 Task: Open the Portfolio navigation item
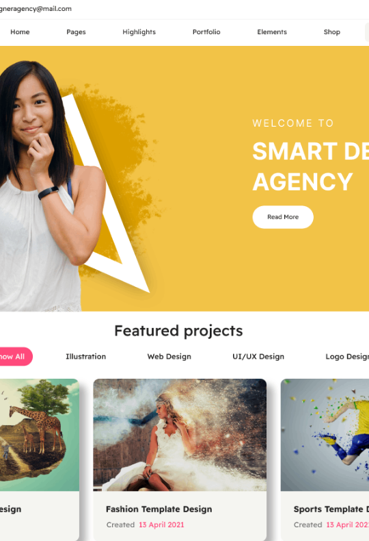(206, 32)
